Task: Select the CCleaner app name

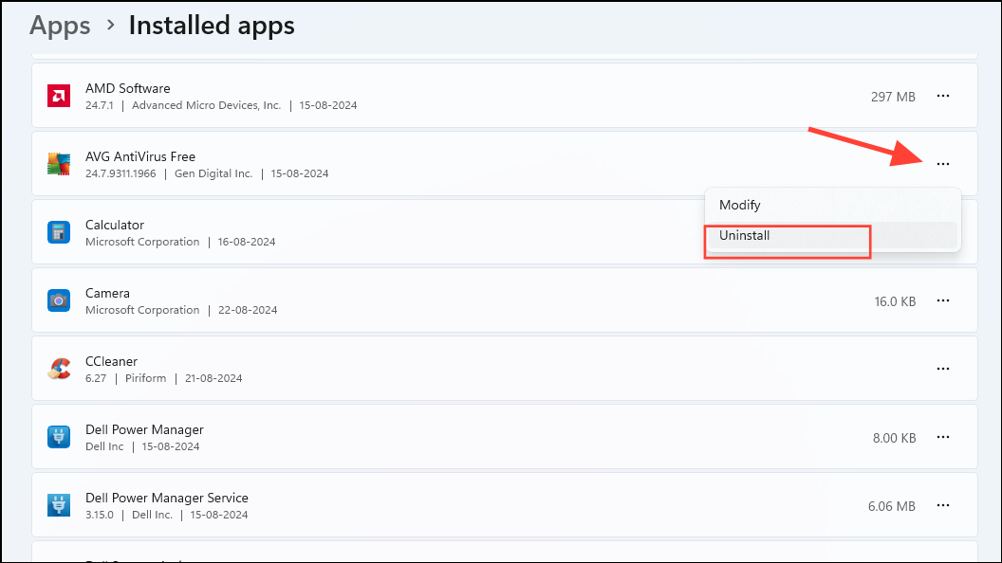Action: tap(112, 361)
